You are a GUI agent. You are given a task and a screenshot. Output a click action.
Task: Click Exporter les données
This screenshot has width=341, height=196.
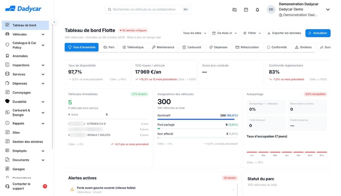pos(284,33)
